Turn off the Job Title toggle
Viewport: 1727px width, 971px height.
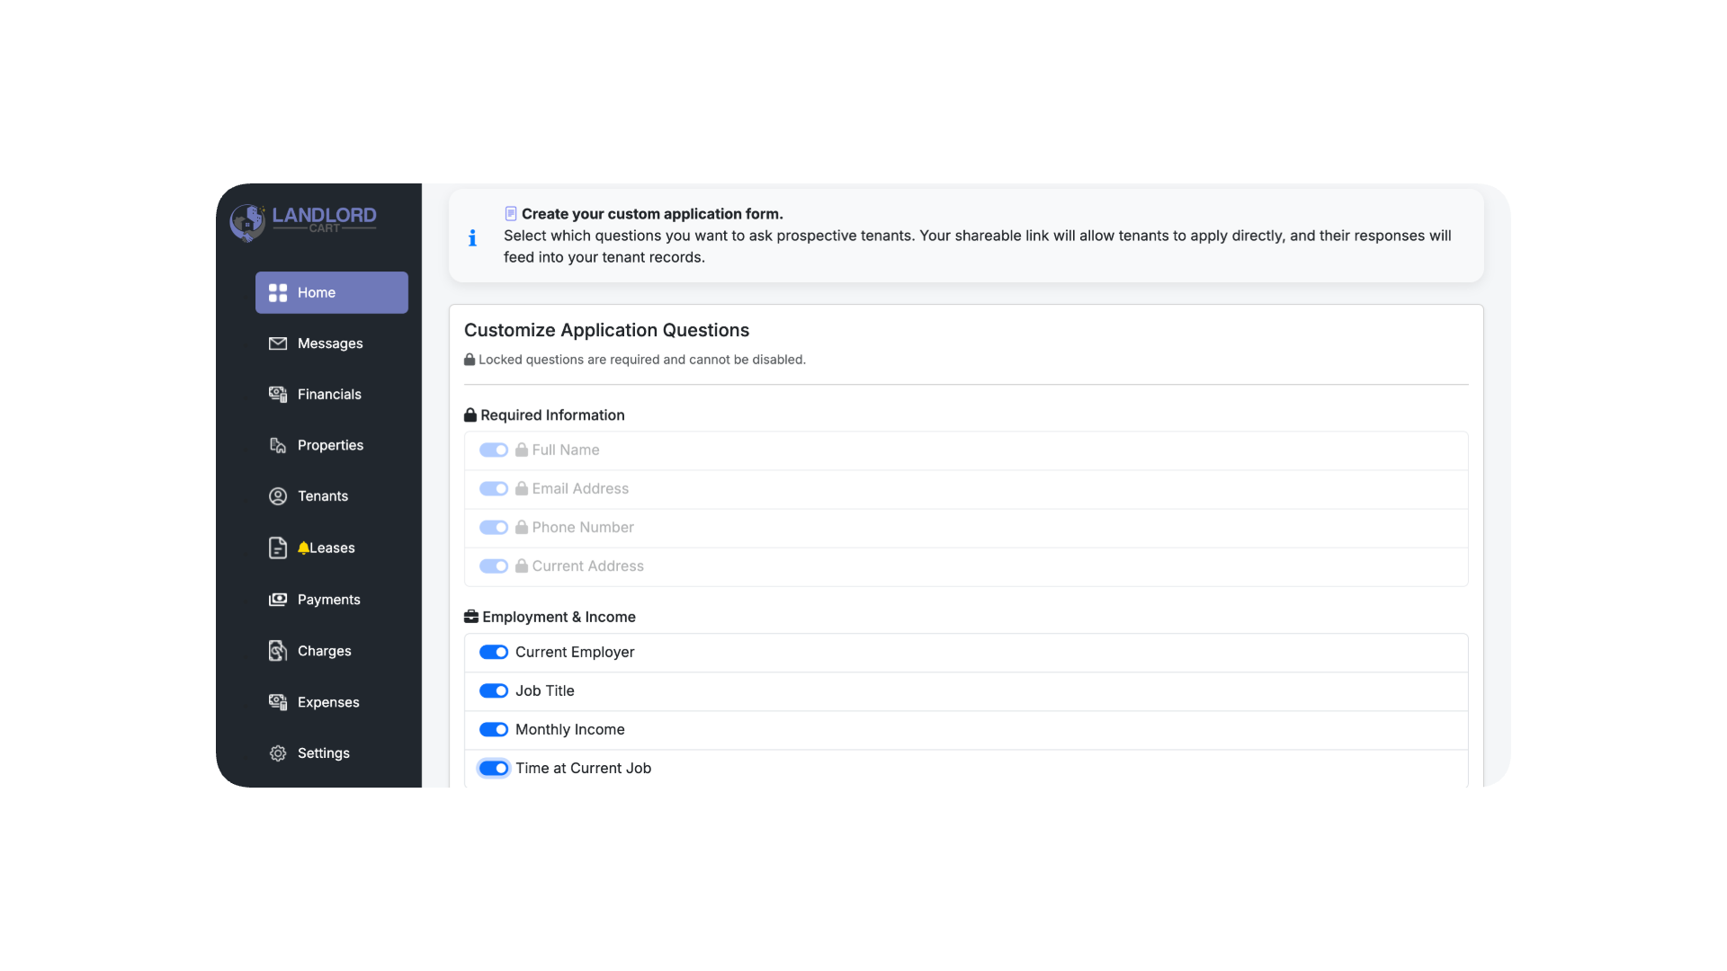click(x=495, y=690)
